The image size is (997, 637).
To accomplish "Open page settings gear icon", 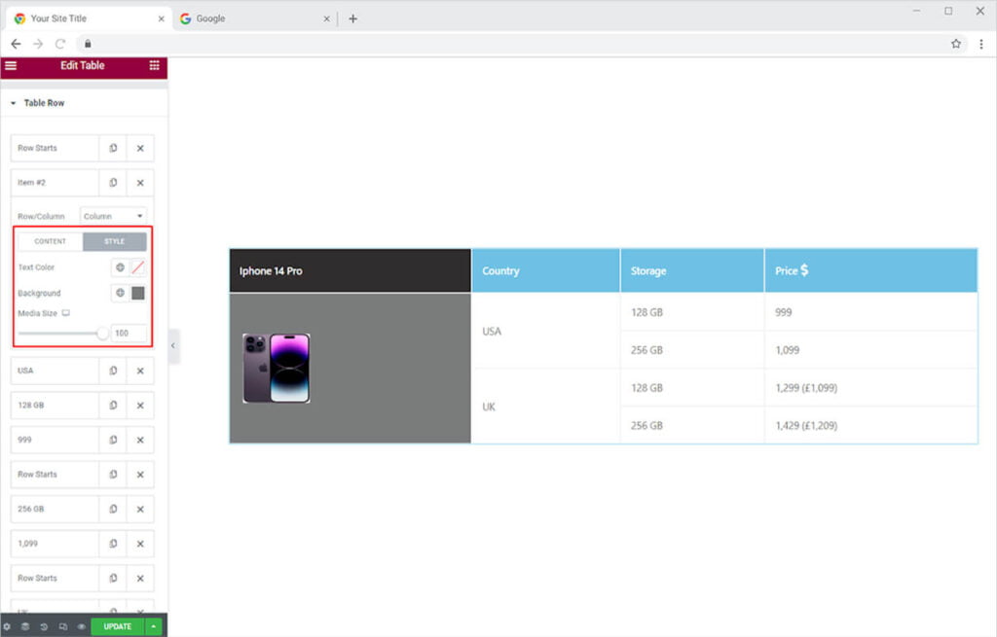I will point(8,627).
